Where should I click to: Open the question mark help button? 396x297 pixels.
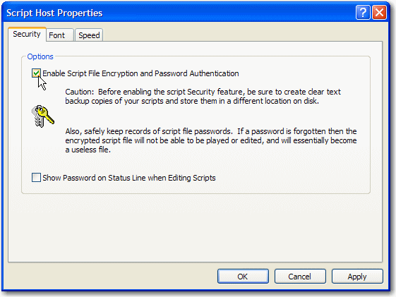click(x=363, y=13)
